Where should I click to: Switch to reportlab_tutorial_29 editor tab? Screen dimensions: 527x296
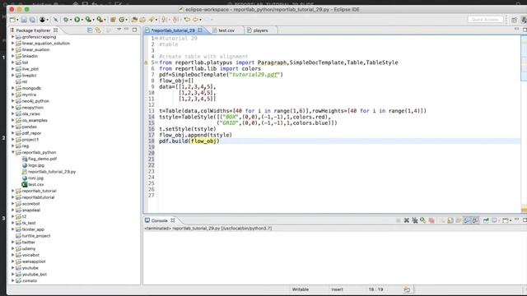173,30
